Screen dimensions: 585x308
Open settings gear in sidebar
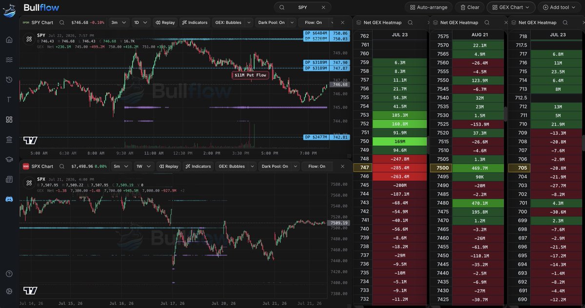9,291
